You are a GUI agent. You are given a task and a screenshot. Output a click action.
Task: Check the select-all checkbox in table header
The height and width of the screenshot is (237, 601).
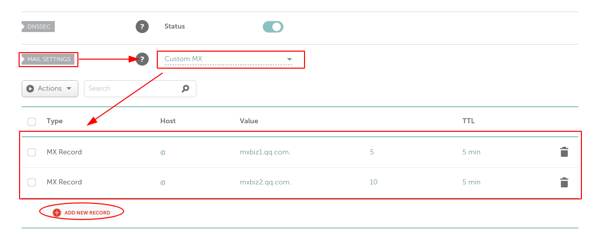[x=32, y=122]
